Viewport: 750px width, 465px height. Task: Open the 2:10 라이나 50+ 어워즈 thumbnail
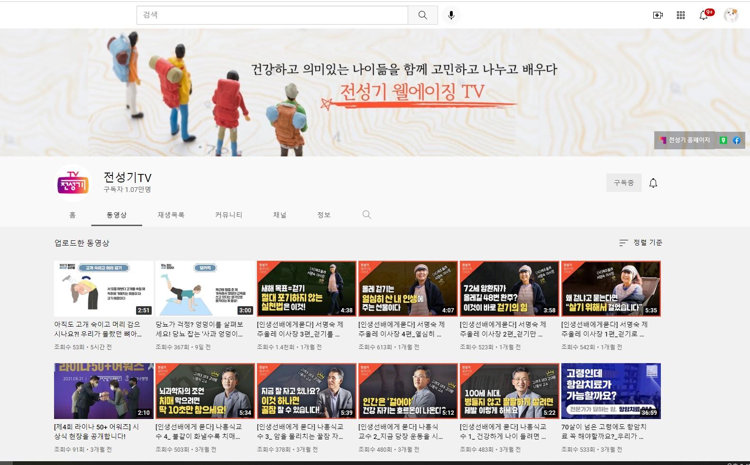coord(104,391)
